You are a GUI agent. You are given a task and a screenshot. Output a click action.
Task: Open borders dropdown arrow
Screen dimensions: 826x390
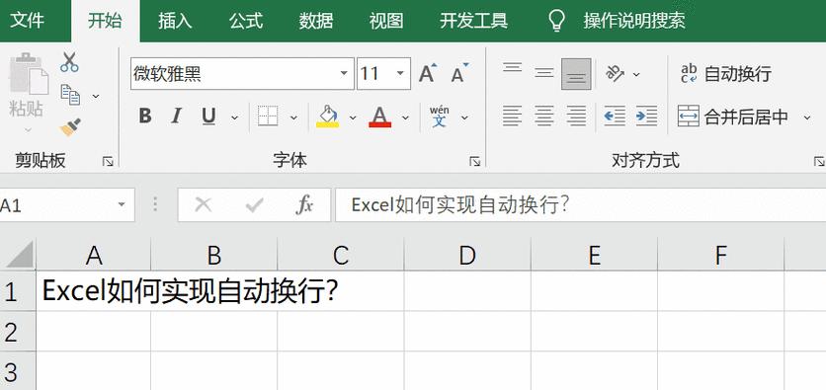click(293, 117)
